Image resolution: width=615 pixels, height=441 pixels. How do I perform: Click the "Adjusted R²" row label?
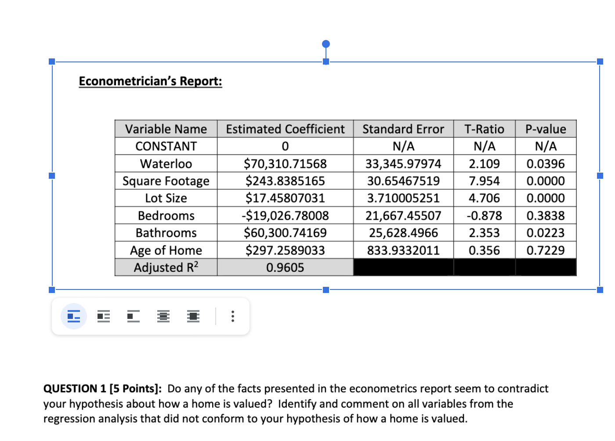tap(166, 267)
